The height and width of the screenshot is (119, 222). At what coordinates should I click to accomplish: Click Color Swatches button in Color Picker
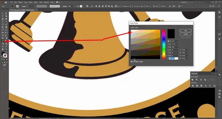(186, 37)
